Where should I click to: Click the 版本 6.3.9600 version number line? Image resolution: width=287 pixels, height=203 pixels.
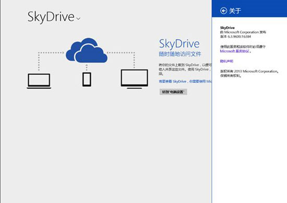pos(235,37)
